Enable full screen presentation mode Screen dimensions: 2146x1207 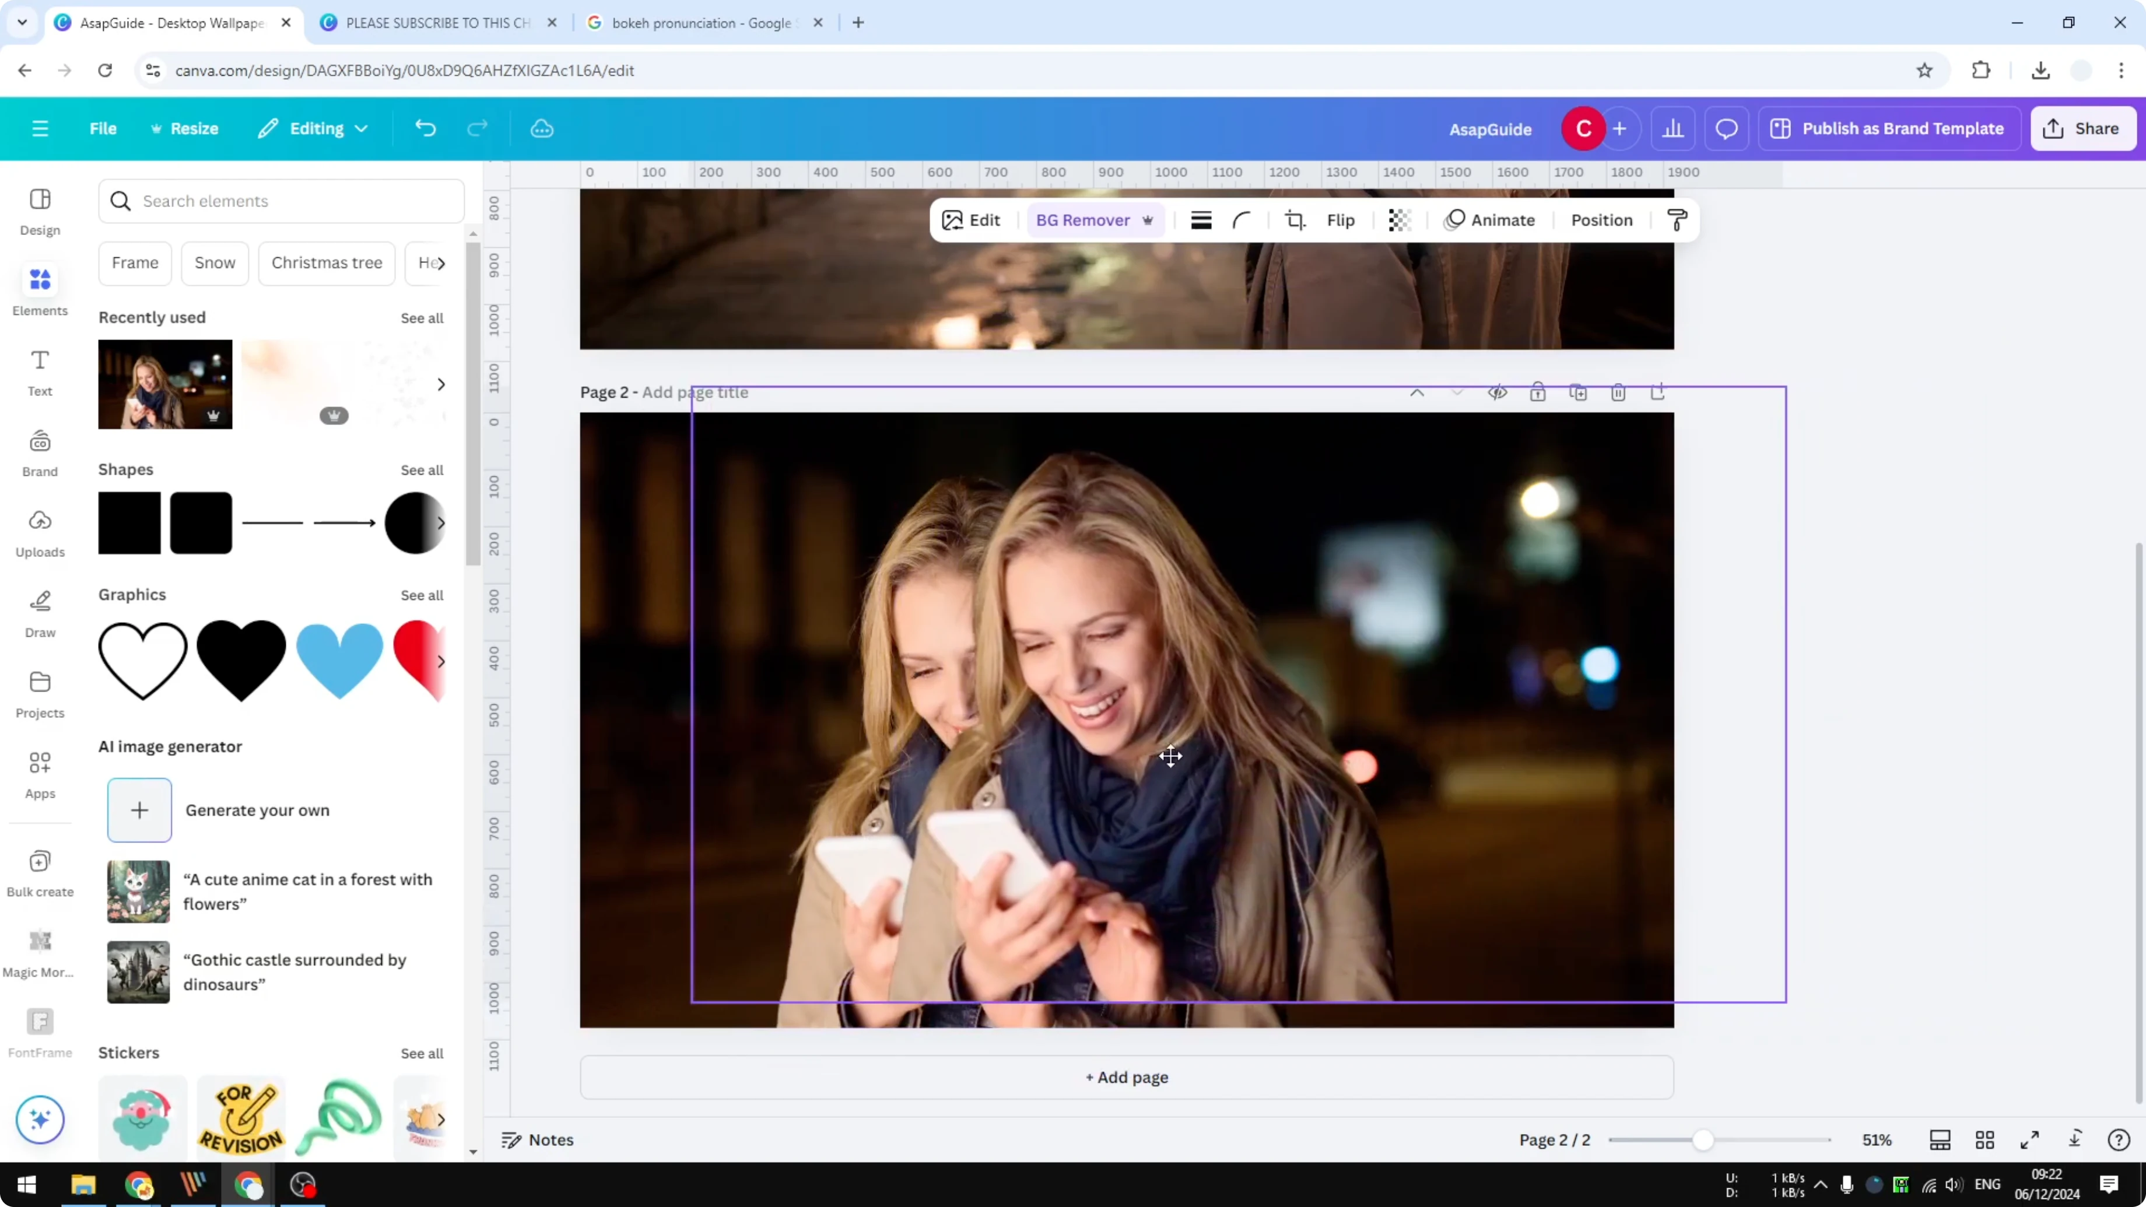pos(2030,1139)
